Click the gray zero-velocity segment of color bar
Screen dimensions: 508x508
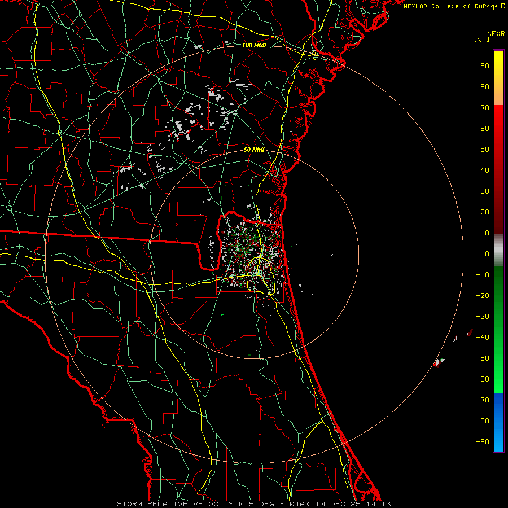coord(498,250)
